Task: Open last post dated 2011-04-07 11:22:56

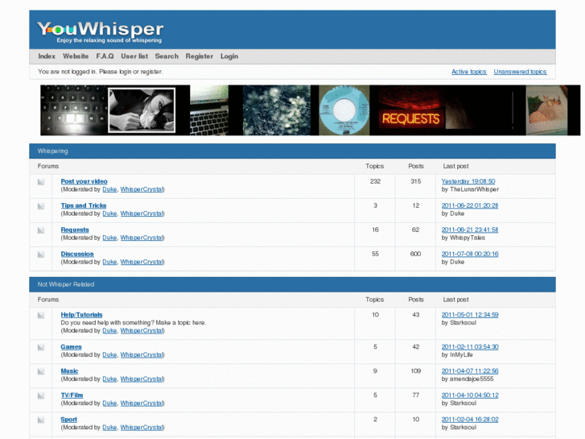Action: 470,371
